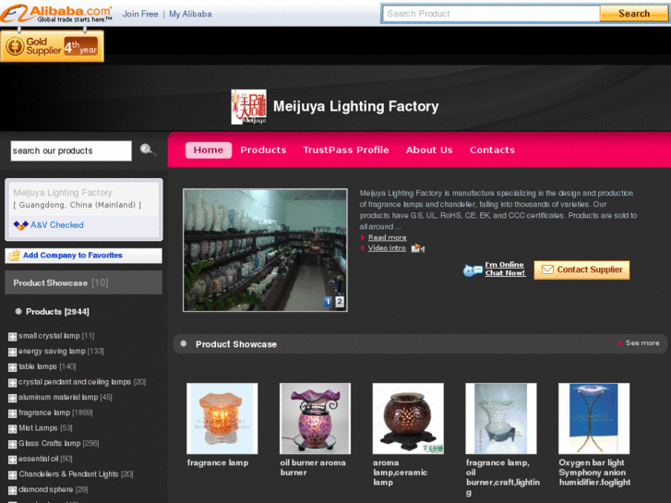Expand Chandeliers & Pendant Lights category
The height and width of the screenshot is (503, 671).
[12, 475]
